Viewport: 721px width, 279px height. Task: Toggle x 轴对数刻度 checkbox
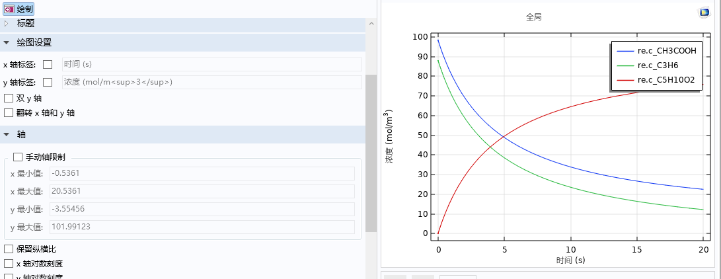(9, 264)
